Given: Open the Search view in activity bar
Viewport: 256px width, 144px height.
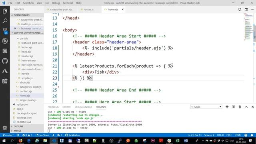Looking at the screenshot, I should click(x=5, y=21).
